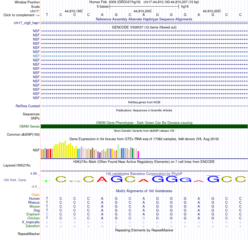Select the Zebrafish alignment row label
This screenshot has height=240, width=248.
(x=33, y=226)
